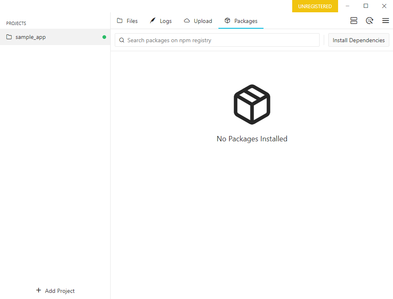The height and width of the screenshot is (299, 393).
Task: Click the Add Project button
Action: 55,291
